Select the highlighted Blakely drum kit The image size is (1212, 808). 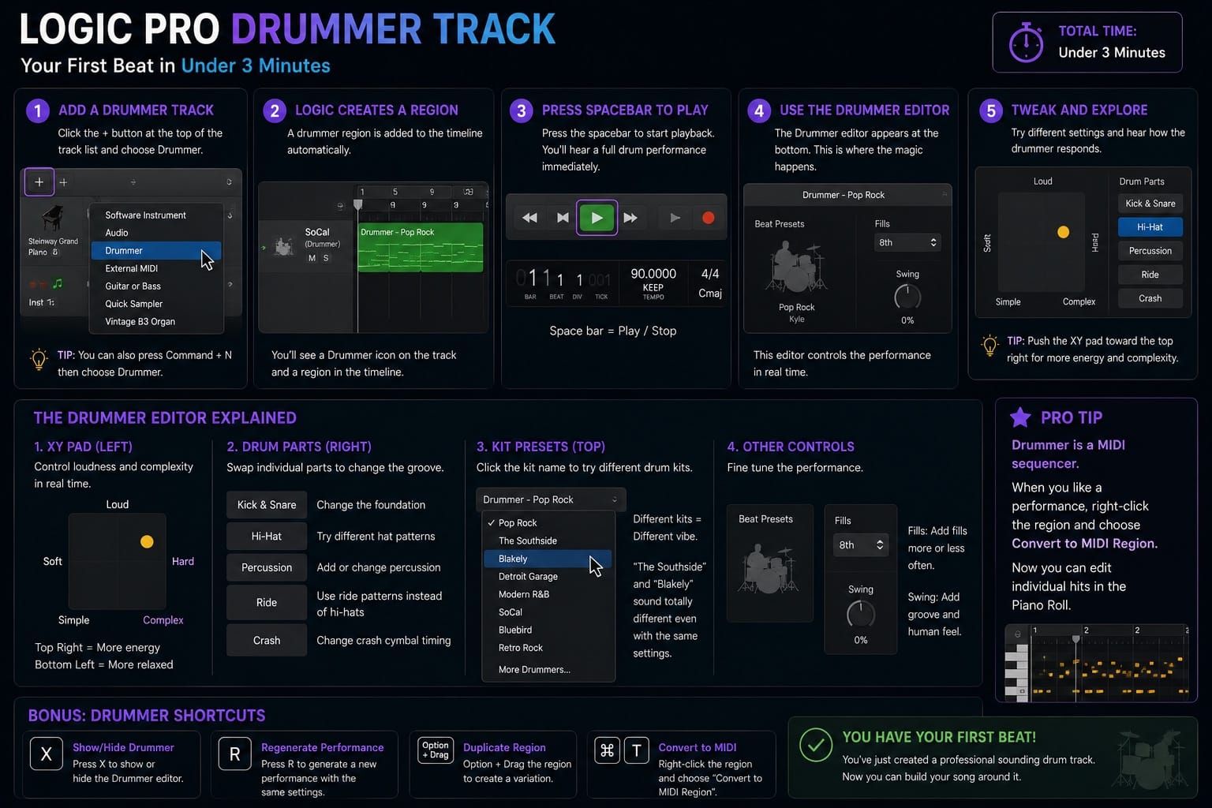point(548,559)
